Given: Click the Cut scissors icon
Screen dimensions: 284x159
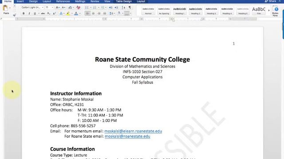Looking at the screenshot, I should click(x=15, y=6).
